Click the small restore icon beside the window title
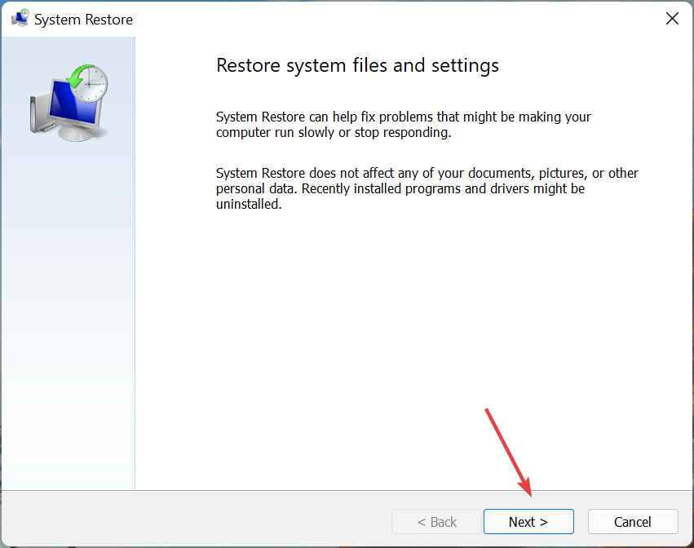Image resolution: width=694 pixels, height=548 pixels. click(x=20, y=18)
